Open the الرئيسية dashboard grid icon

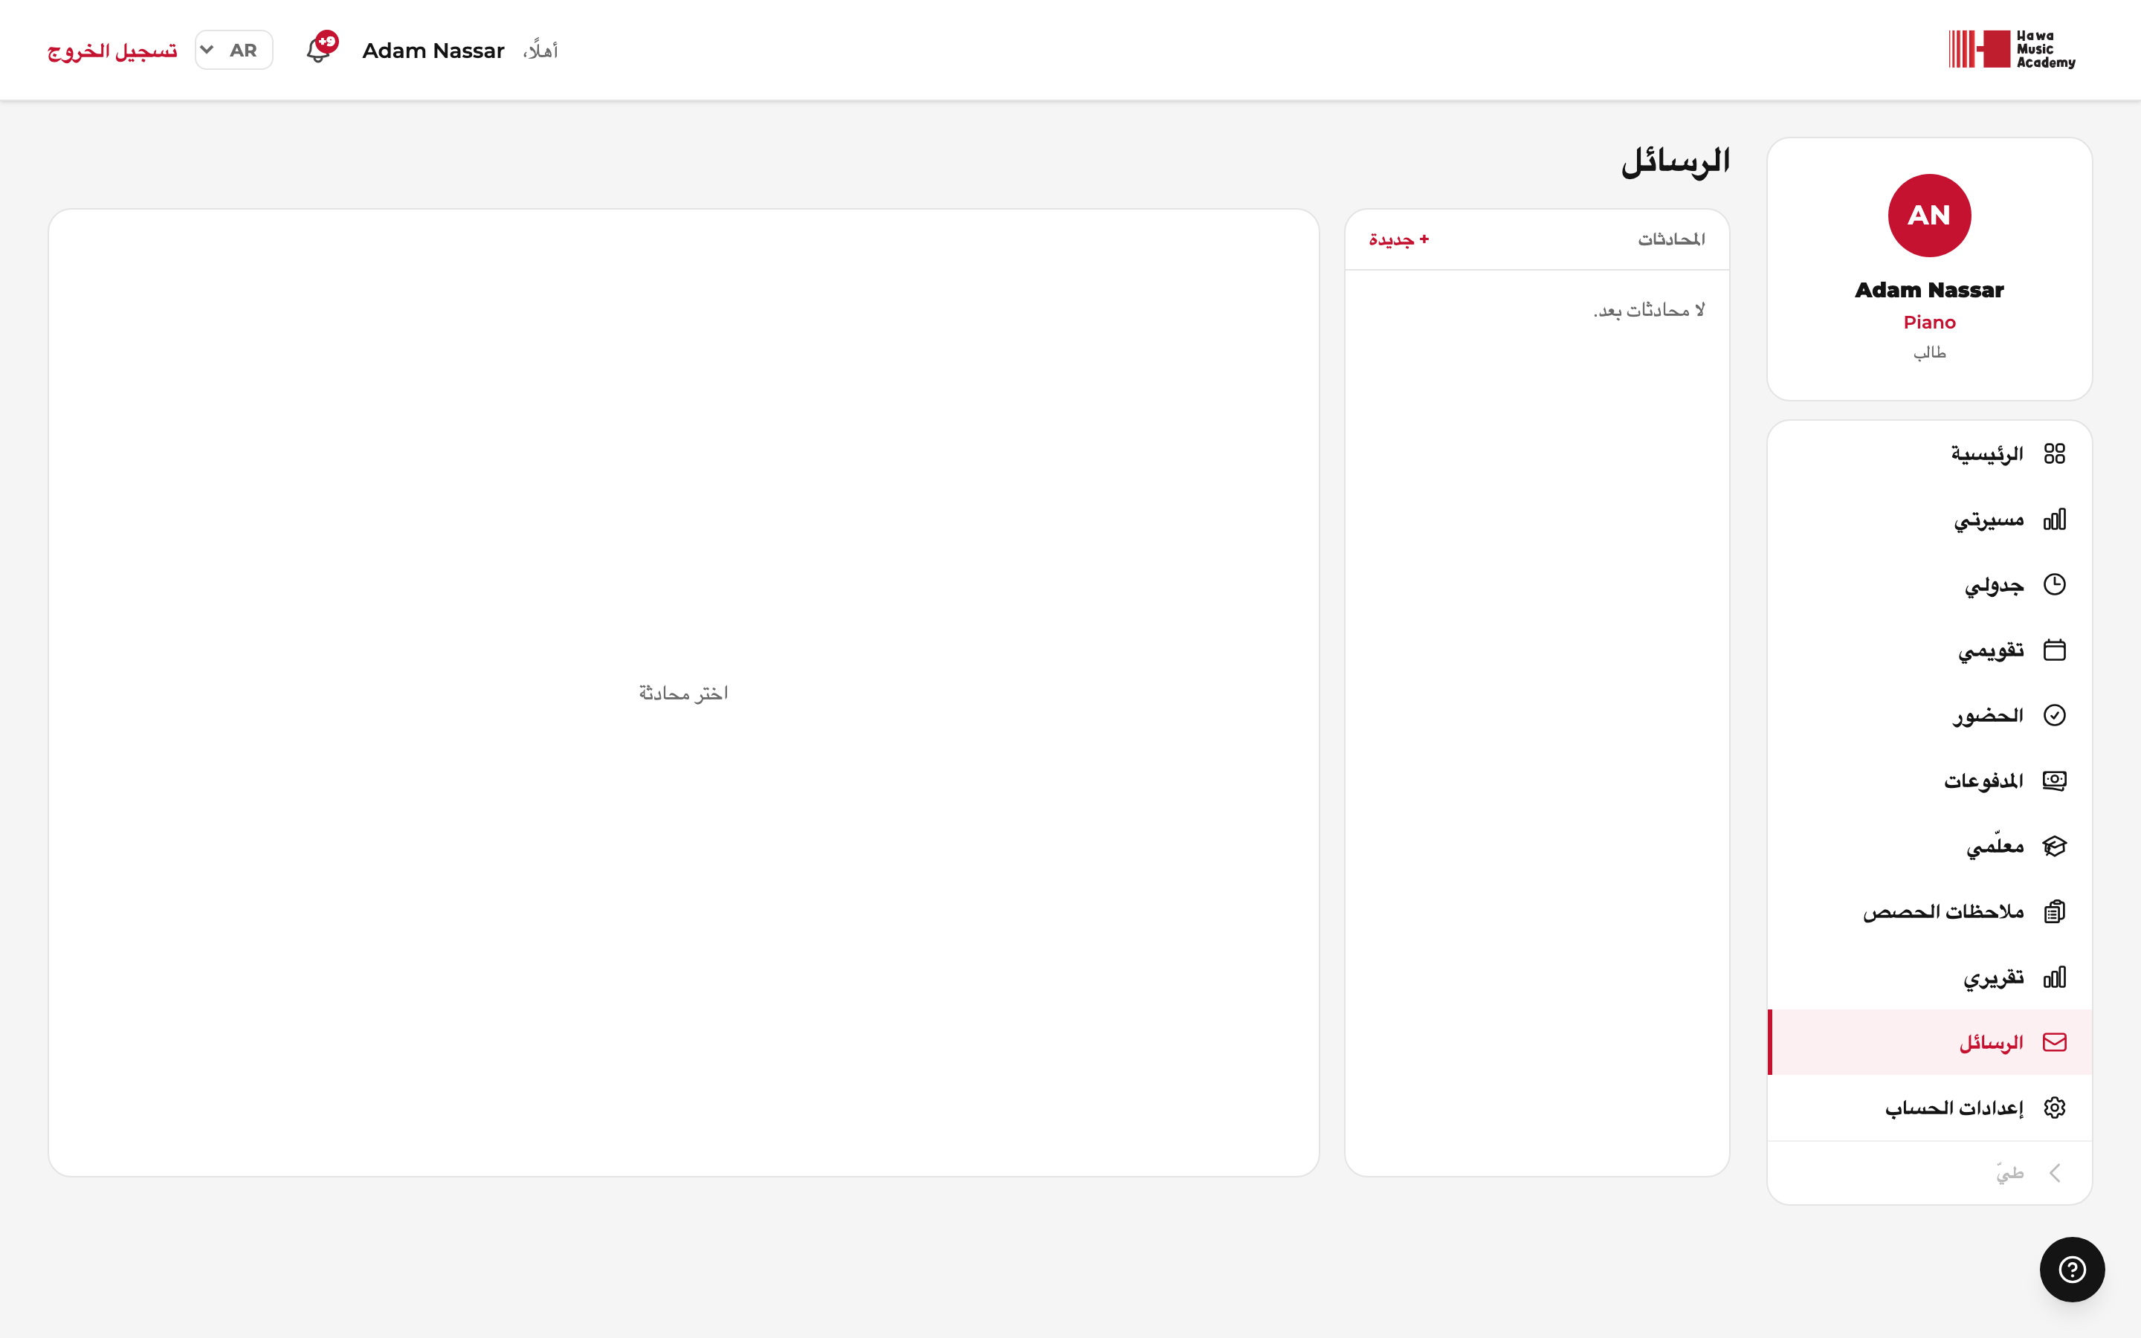coord(2054,454)
